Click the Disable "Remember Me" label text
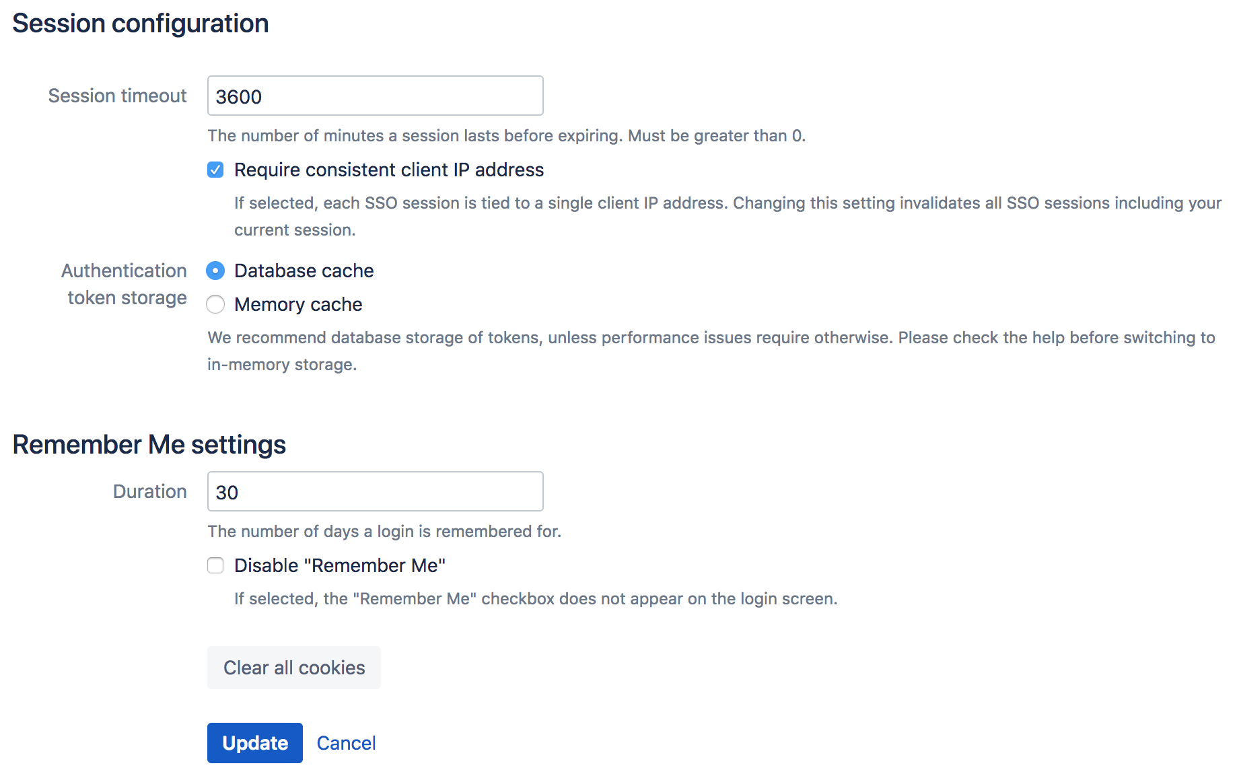This screenshot has width=1237, height=778. click(339, 565)
